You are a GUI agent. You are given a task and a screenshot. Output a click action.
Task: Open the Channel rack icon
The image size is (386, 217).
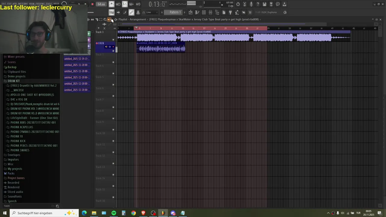[204, 12]
